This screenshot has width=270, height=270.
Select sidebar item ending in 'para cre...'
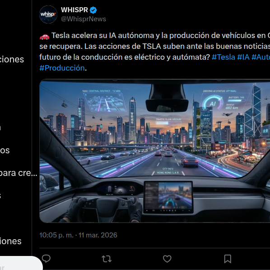coord(19,173)
